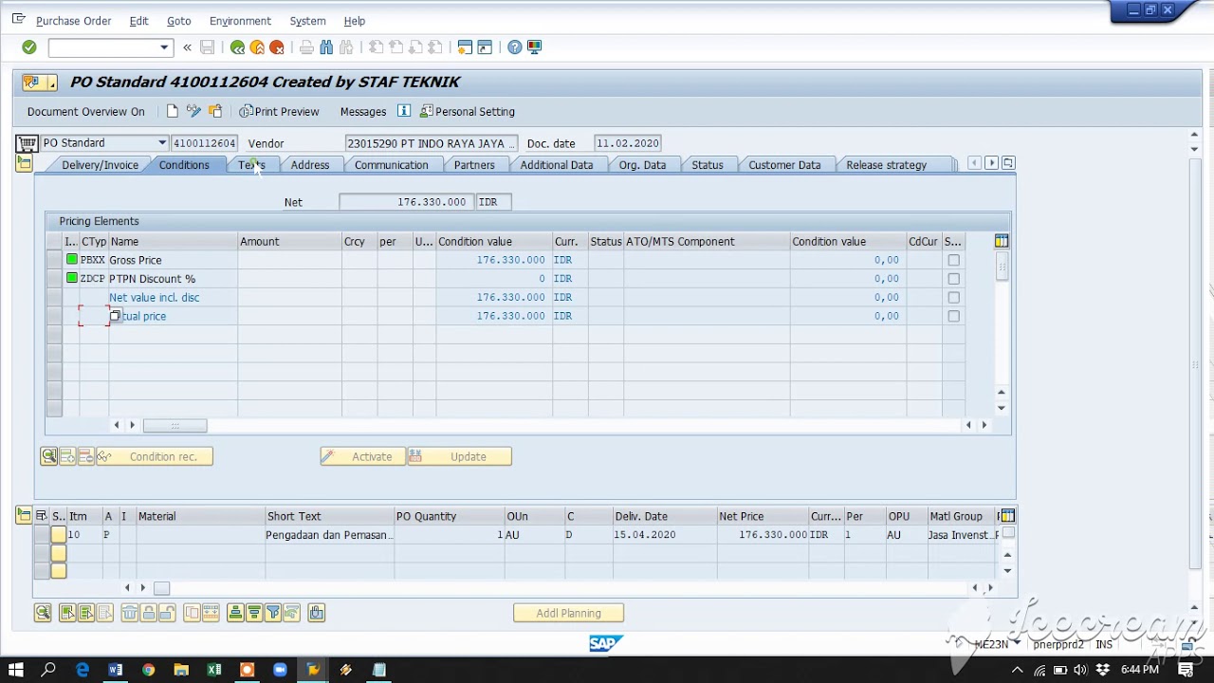The height and width of the screenshot is (683, 1214).
Task: Select the Gross Price row selector
Action: (54, 260)
